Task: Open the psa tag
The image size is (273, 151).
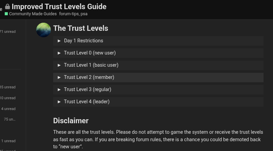Action: (84, 14)
